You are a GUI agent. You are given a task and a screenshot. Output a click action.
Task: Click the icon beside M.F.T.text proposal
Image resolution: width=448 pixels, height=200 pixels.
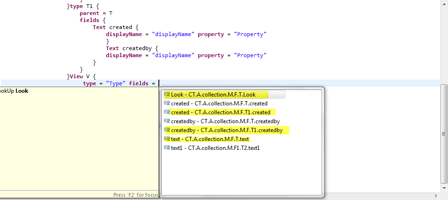pos(167,139)
